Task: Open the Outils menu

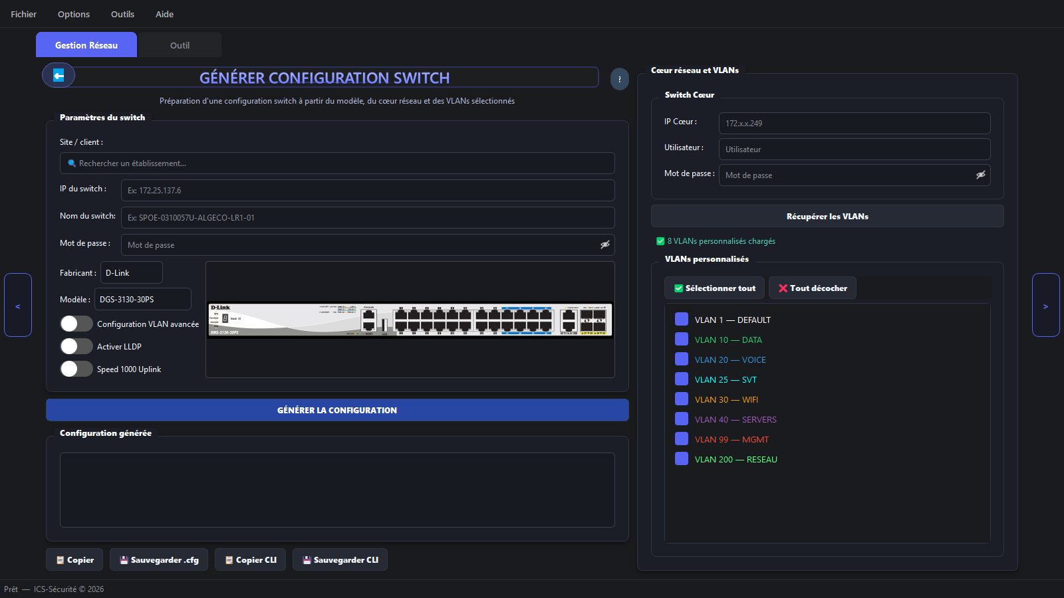Action: tap(122, 14)
